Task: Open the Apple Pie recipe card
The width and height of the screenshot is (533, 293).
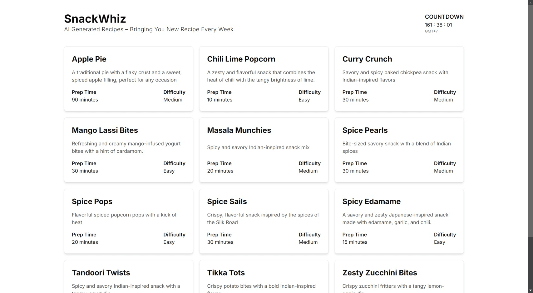Action: point(89,59)
